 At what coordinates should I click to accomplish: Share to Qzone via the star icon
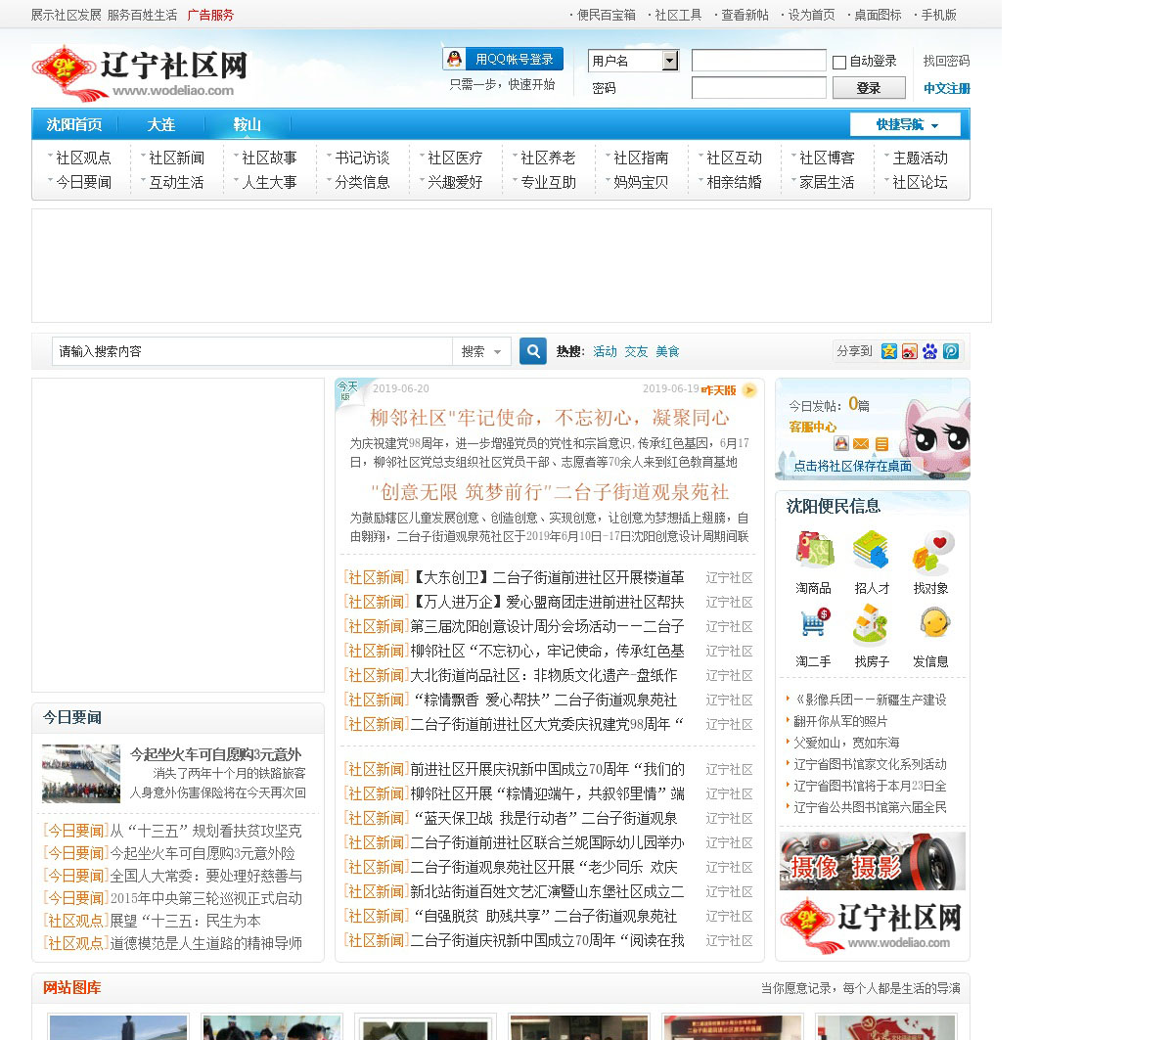(888, 351)
